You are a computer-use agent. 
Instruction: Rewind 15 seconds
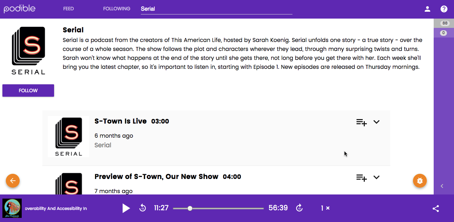[143, 208]
